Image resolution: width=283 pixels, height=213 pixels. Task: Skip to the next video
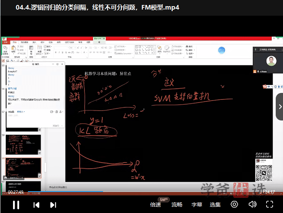click(53, 205)
